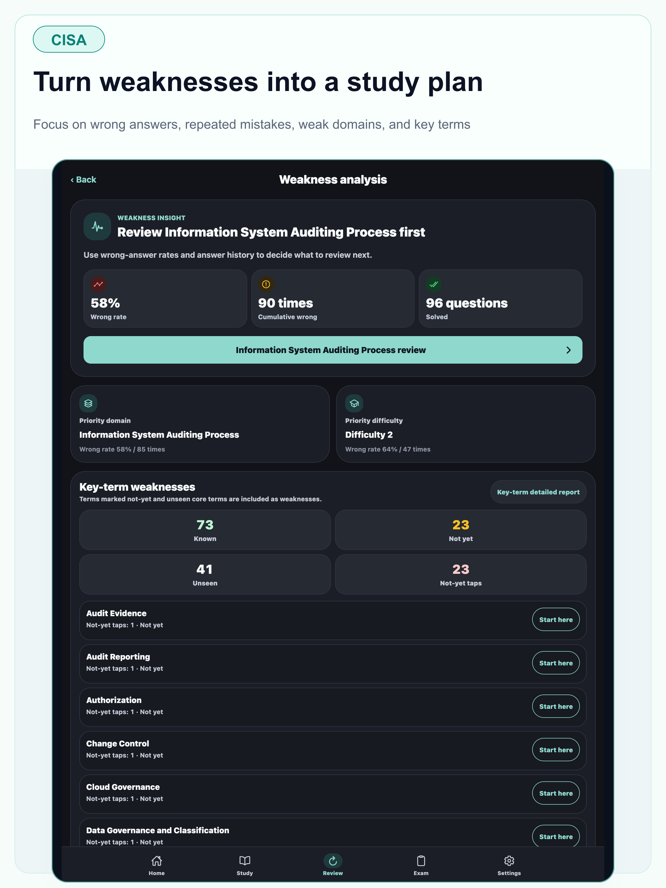Open the Priority difficulty card

466,424
